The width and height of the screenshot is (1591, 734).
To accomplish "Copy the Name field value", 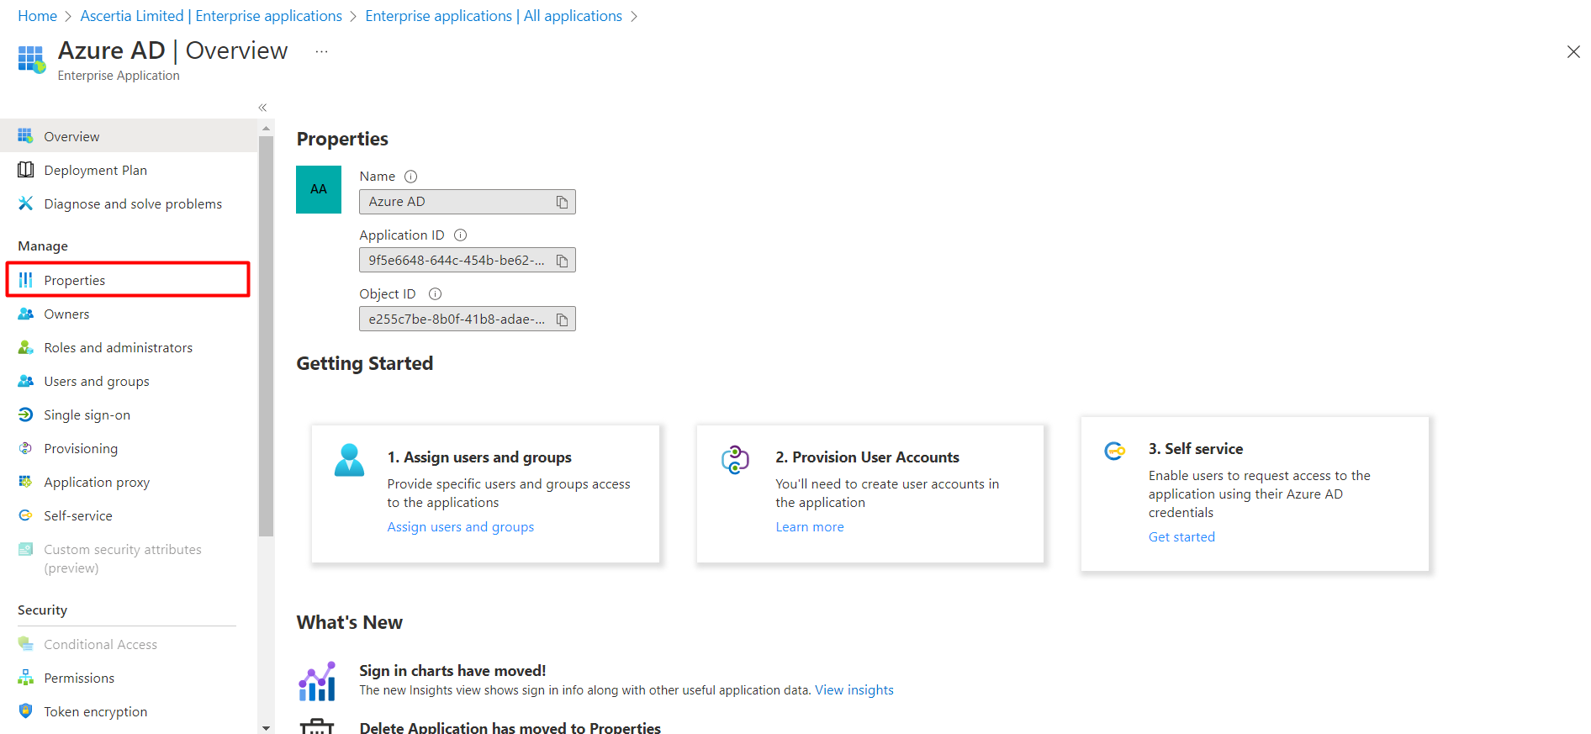I will click(x=562, y=202).
